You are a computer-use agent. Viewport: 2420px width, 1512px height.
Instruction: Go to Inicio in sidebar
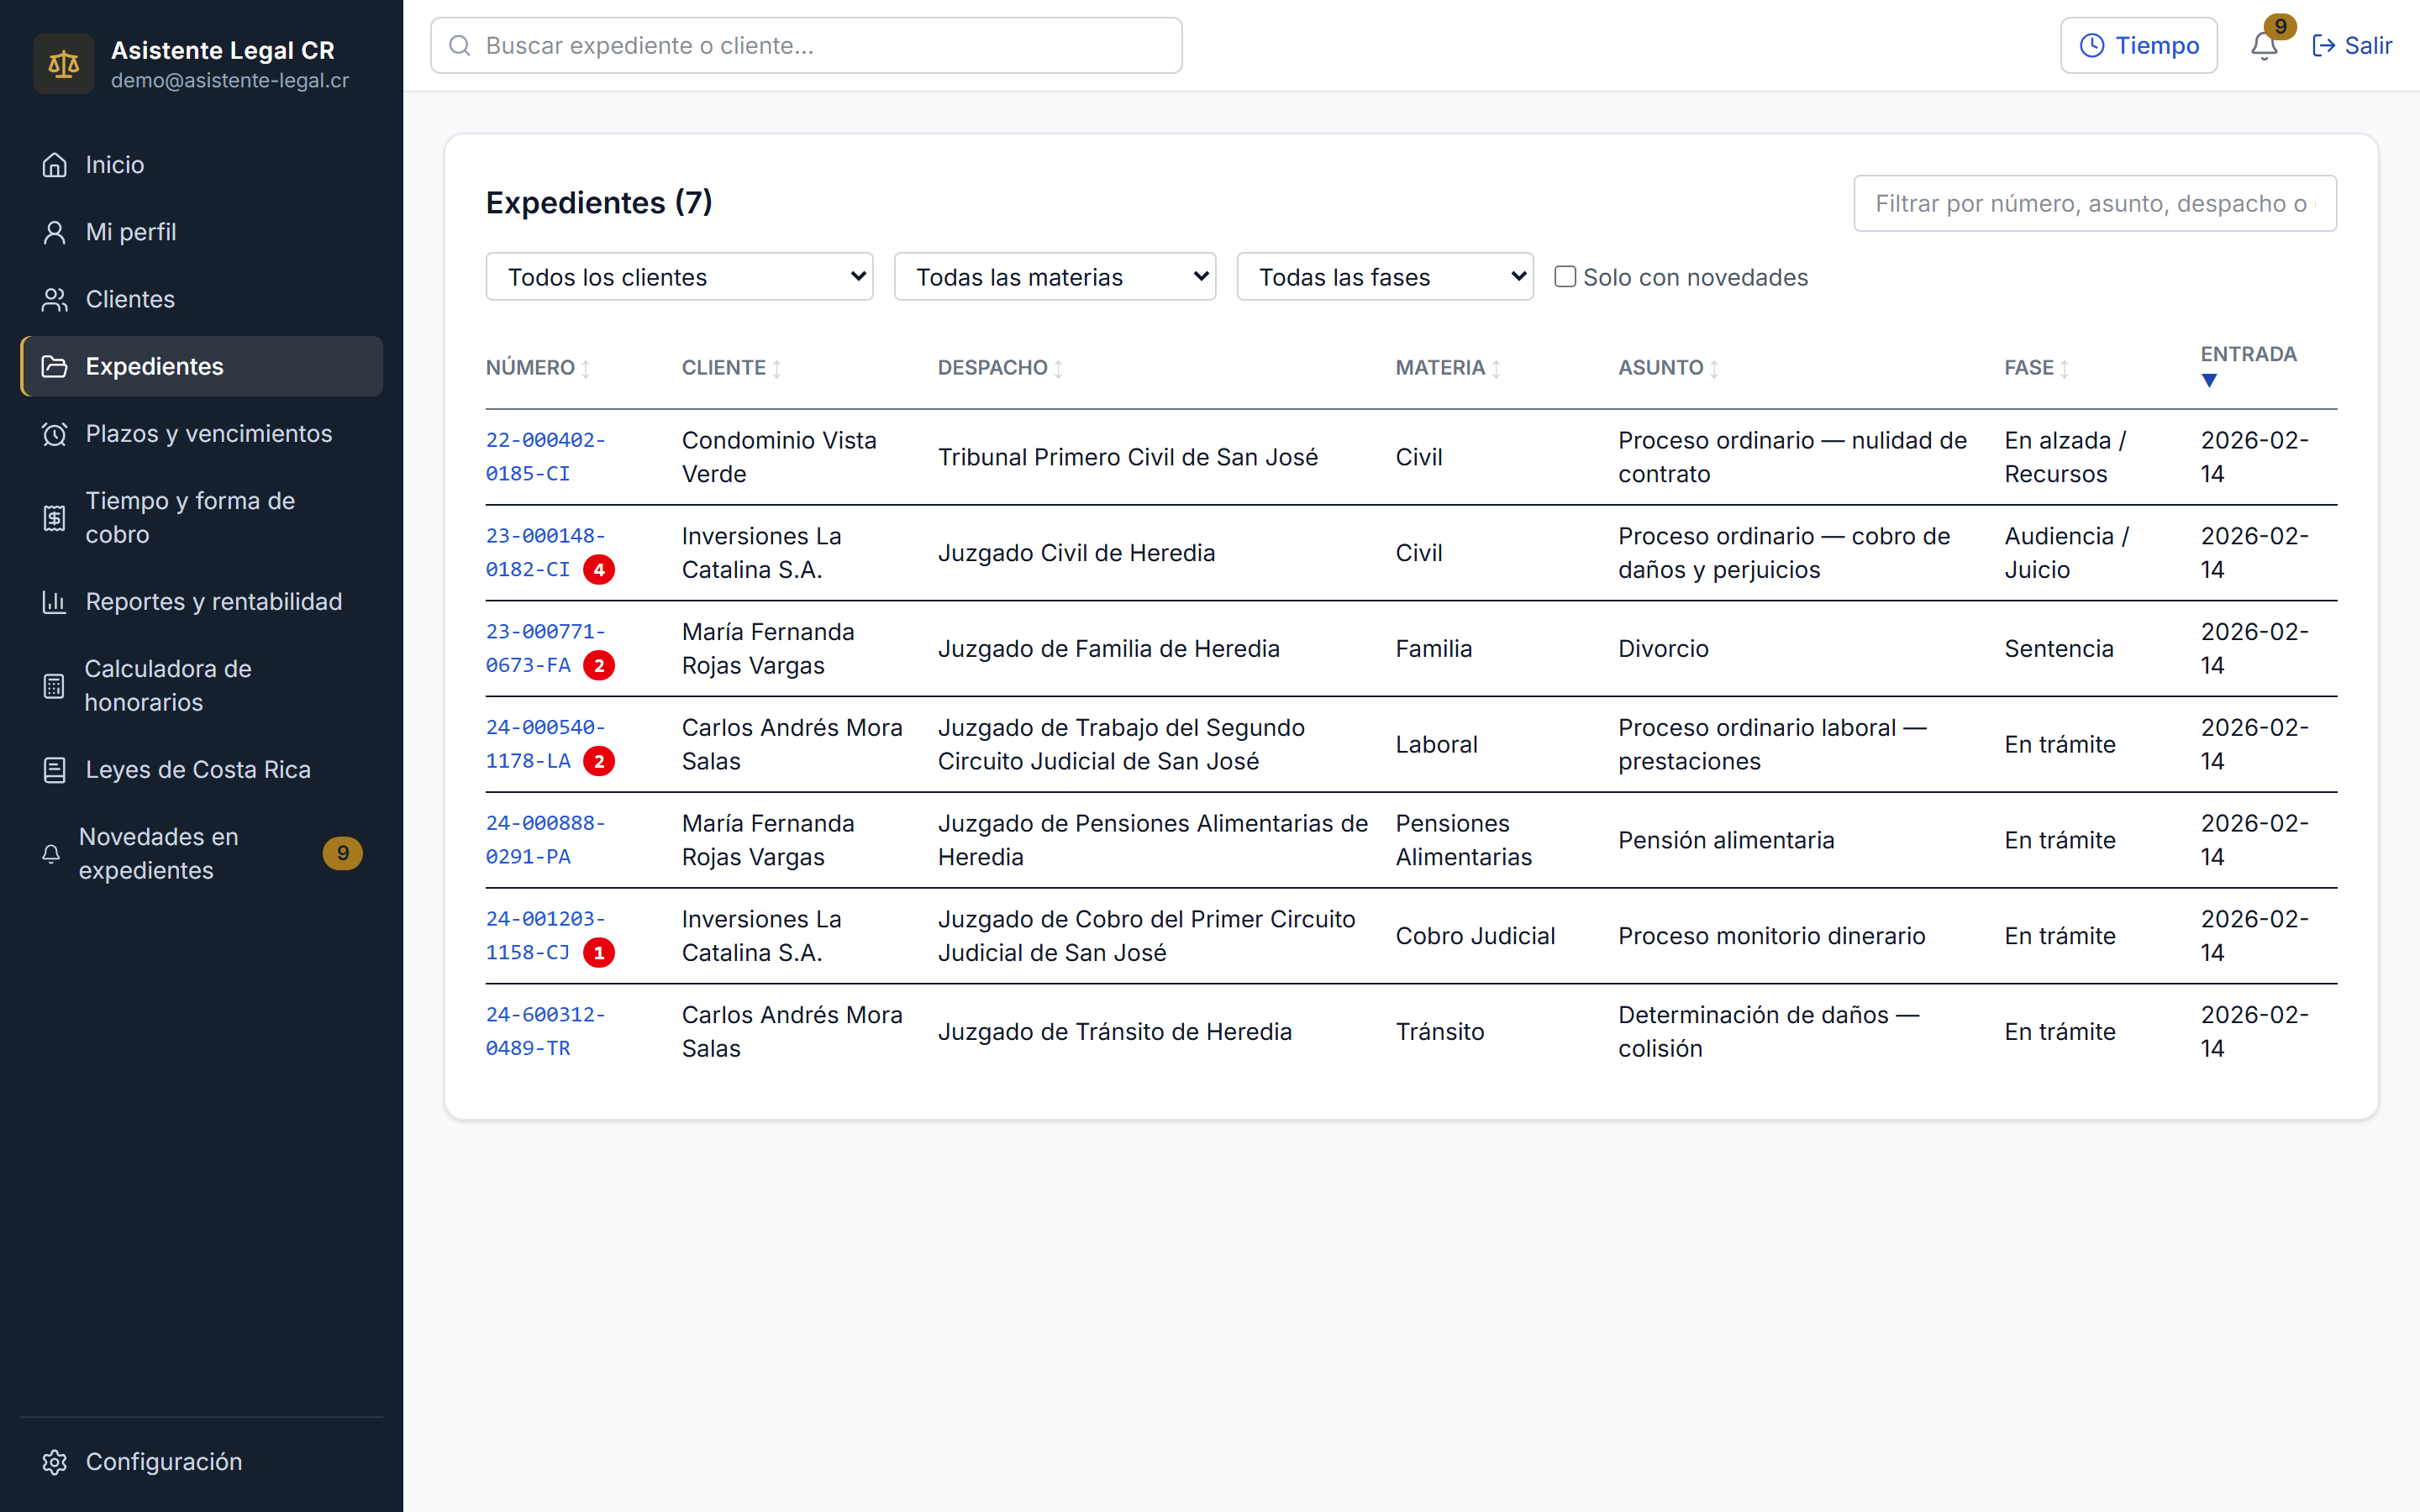pyautogui.click(x=201, y=165)
